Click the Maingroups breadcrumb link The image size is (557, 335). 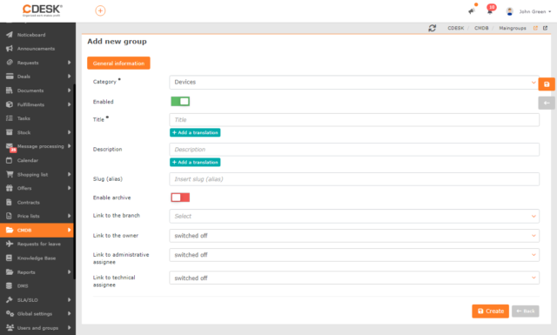tap(513, 28)
